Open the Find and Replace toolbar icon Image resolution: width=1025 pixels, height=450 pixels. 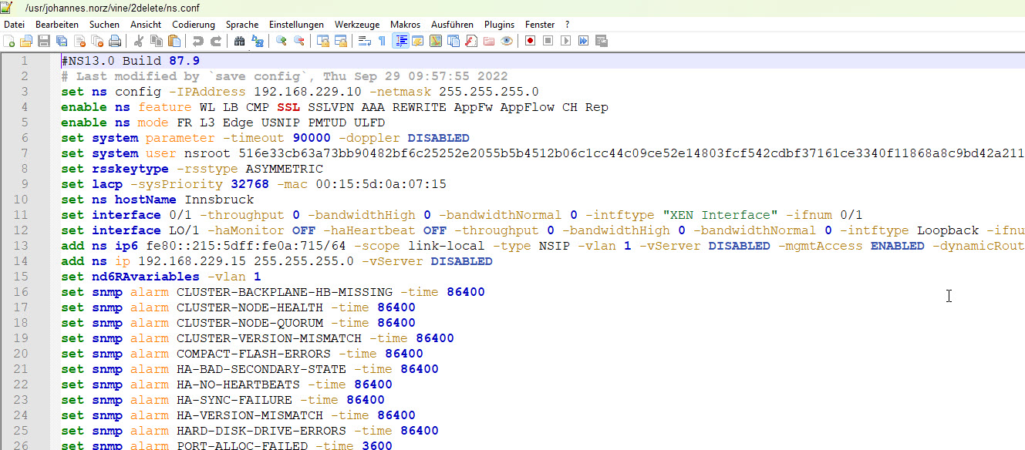coord(257,42)
